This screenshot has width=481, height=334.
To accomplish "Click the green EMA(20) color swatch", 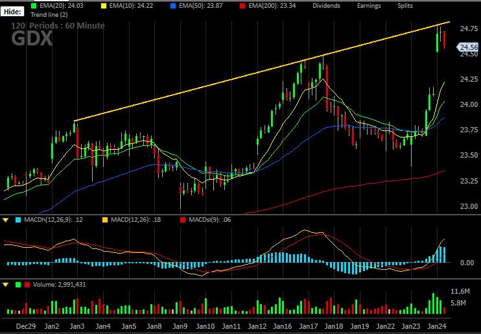I will point(34,6).
